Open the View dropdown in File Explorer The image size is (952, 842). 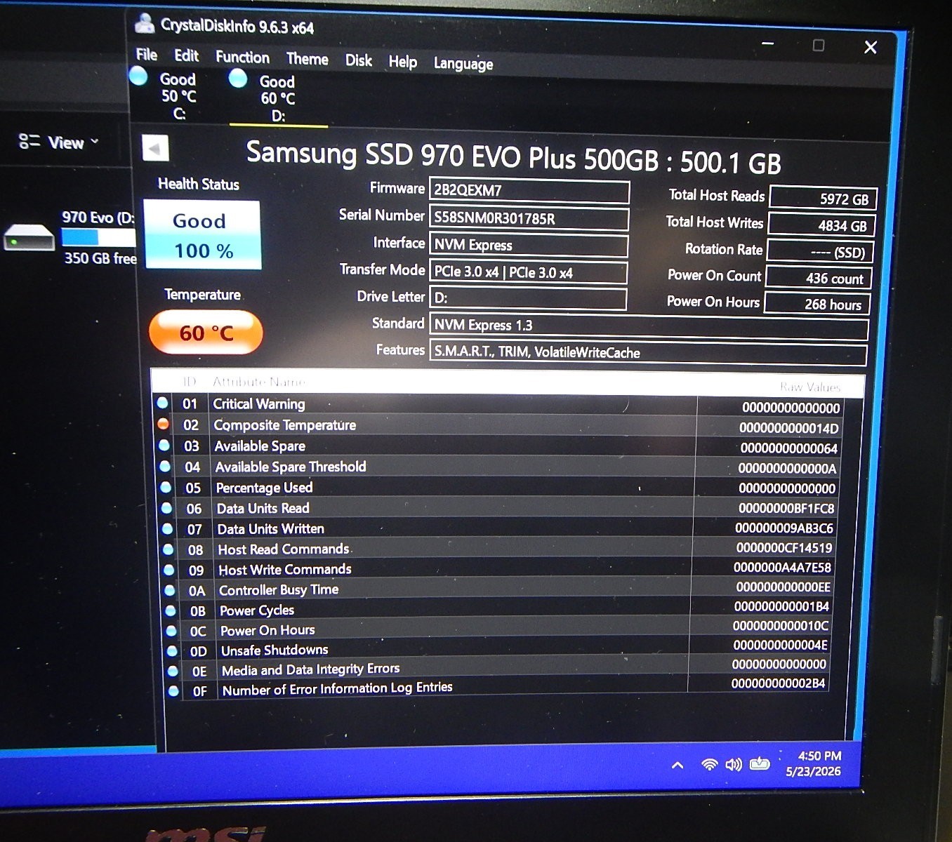[x=60, y=142]
